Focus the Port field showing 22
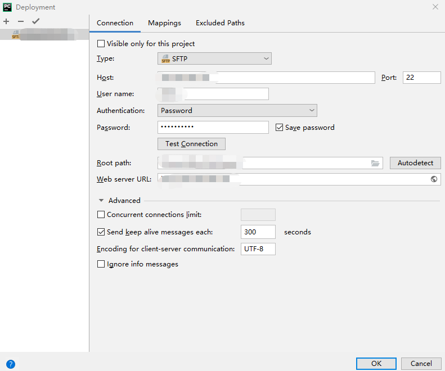Viewport: 445px width, 371px height. [422, 78]
